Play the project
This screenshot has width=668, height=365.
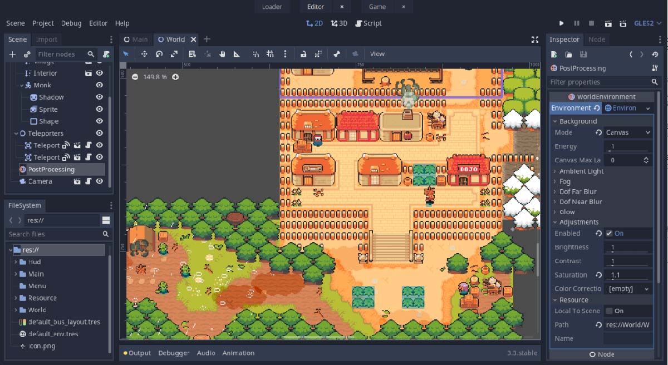[x=561, y=23]
